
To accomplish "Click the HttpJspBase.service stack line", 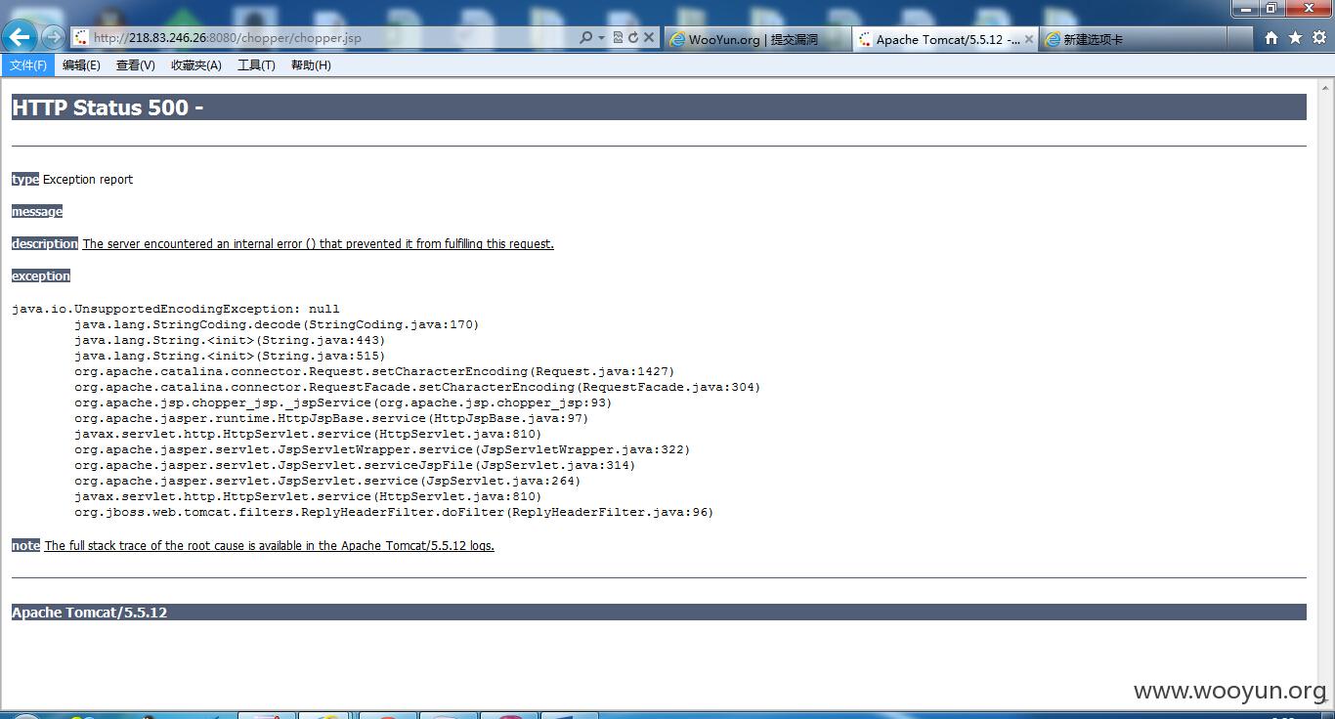I will (331, 418).
